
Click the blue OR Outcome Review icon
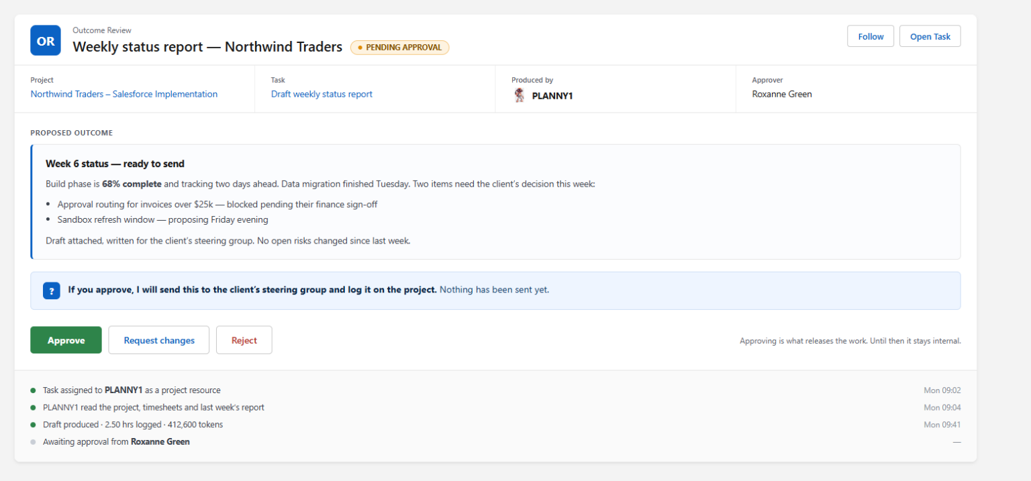46,40
